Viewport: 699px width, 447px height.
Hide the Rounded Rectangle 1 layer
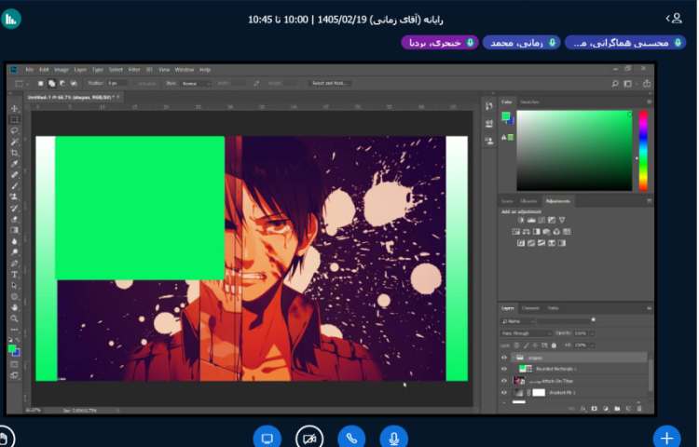[504, 369]
